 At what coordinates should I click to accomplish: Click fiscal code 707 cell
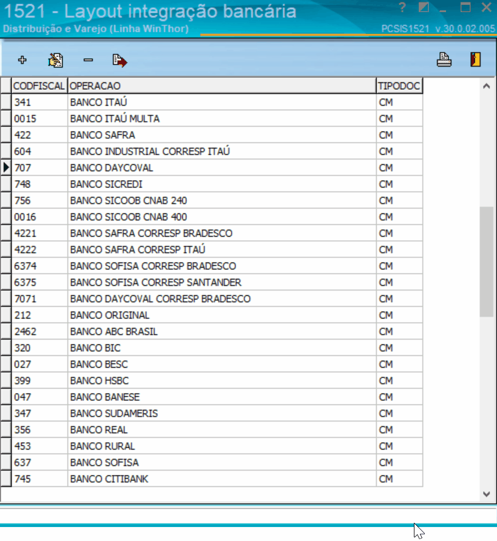(x=39, y=167)
